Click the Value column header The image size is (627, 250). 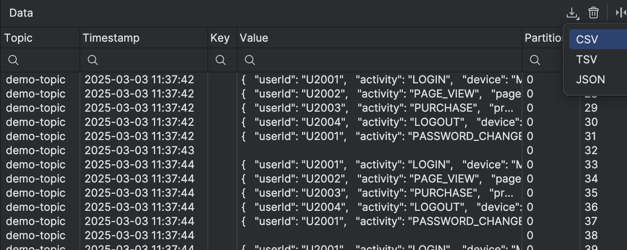[254, 38]
